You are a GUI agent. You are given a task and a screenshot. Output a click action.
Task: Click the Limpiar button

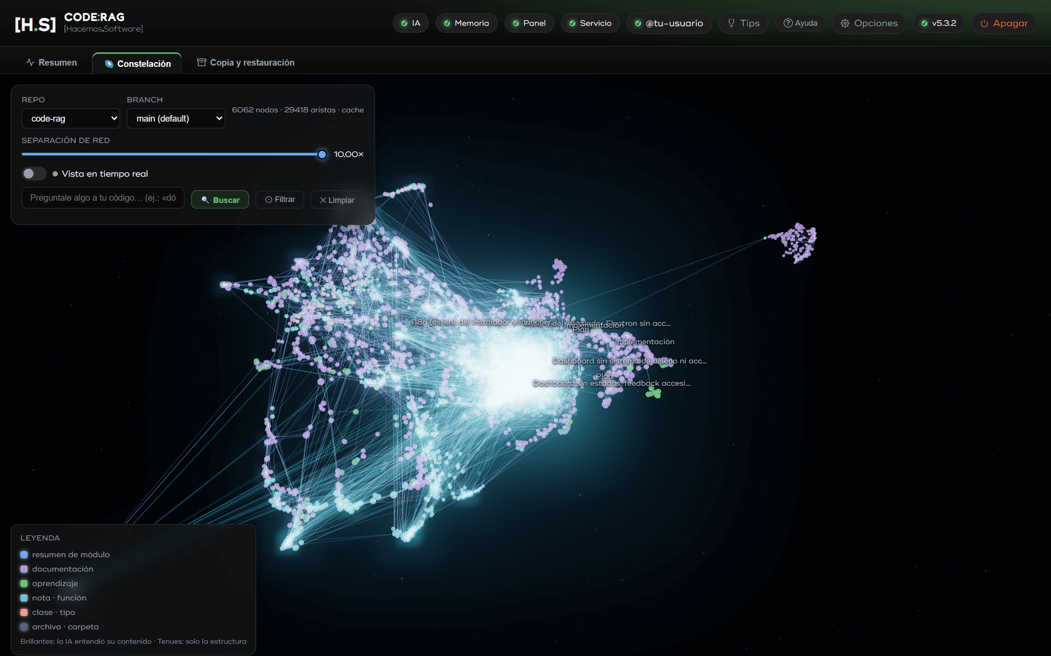[x=337, y=200]
